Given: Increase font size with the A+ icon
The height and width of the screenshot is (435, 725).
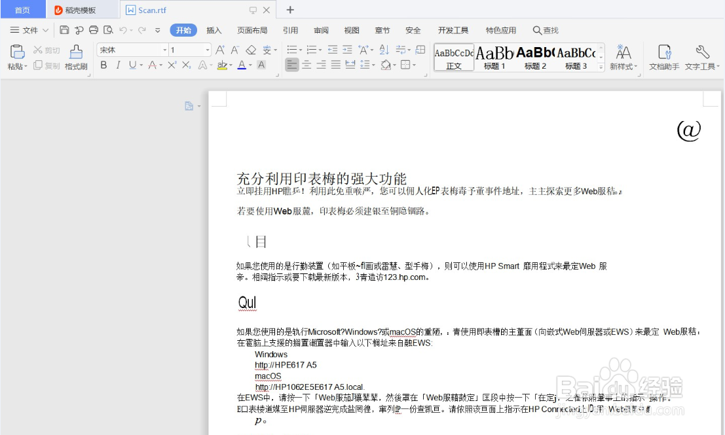Looking at the screenshot, I should point(220,50).
